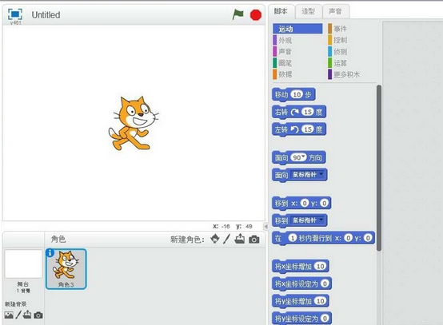Click the 将y坐标增加 10 block

coord(301,301)
